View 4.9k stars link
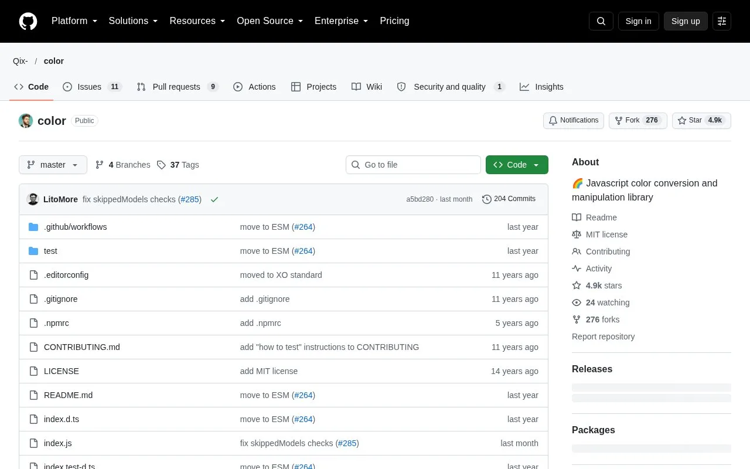This screenshot has height=469, width=750. pyautogui.click(x=597, y=286)
